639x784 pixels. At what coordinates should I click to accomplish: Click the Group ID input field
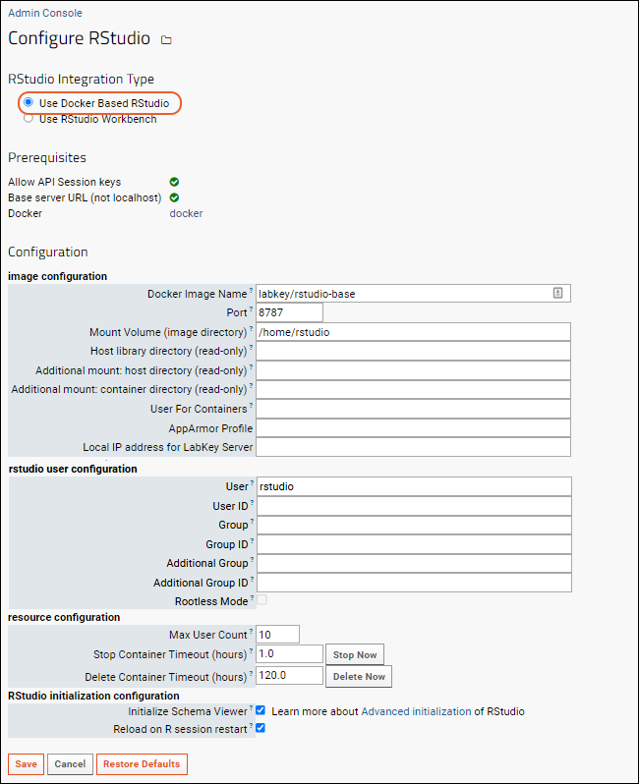414,544
